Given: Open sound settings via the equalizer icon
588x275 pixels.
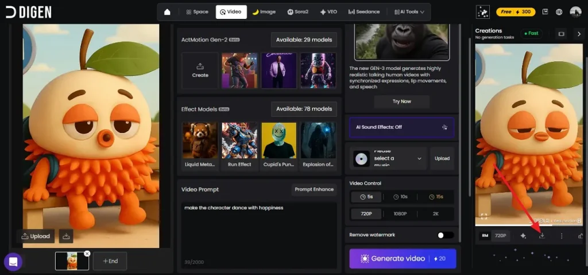Looking at the screenshot, I should 445,127.
